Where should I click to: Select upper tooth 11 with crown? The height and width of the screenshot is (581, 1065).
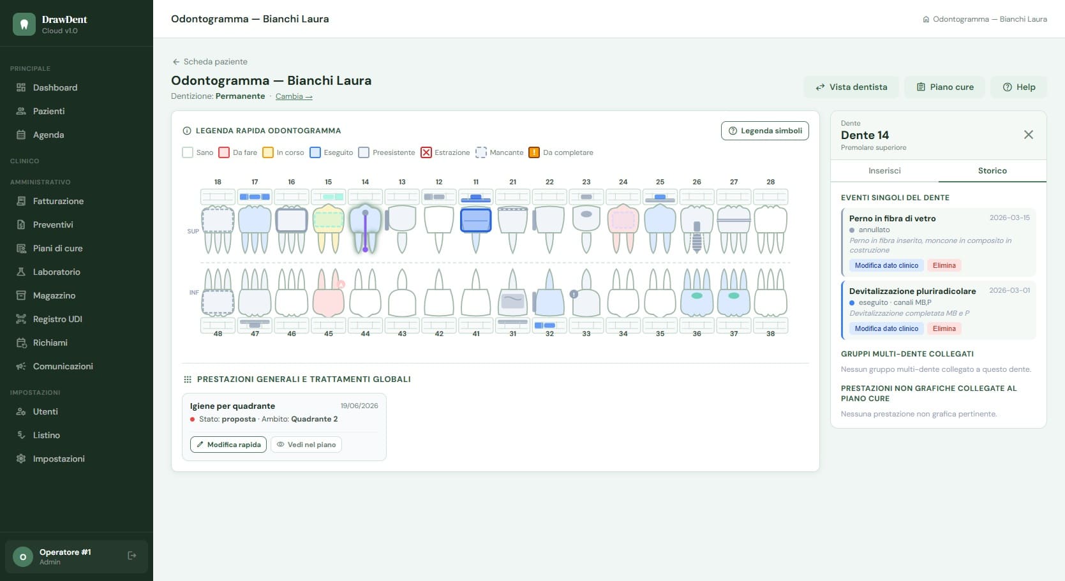pyautogui.click(x=475, y=230)
